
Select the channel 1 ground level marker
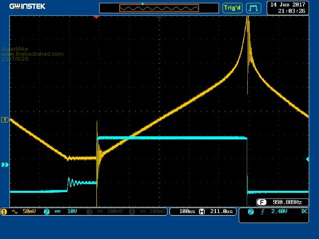tap(5, 120)
